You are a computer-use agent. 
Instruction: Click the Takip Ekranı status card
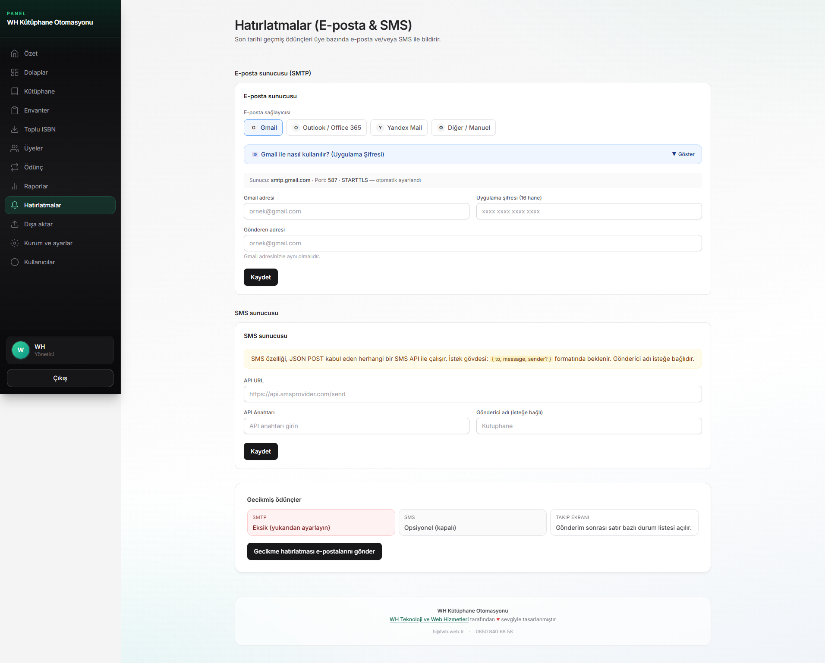point(624,522)
